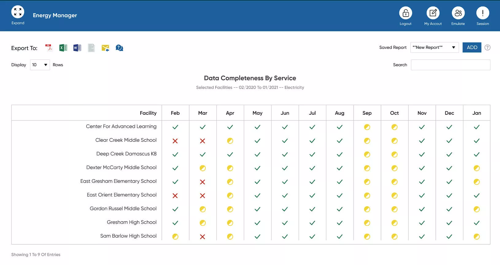
Task: Open the Saved Report dropdown
Action: pos(434,48)
